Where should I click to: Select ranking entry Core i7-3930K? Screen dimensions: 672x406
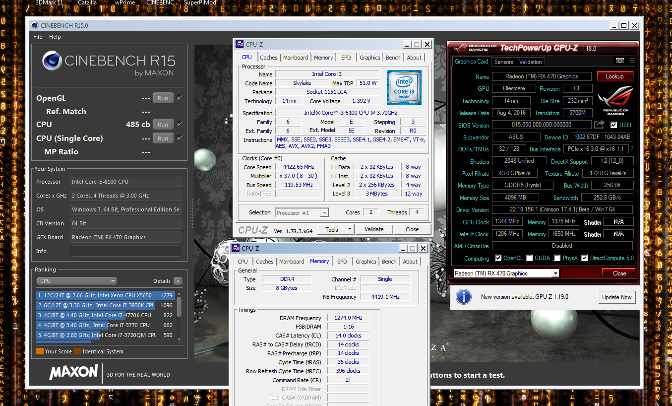click(x=106, y=305)
